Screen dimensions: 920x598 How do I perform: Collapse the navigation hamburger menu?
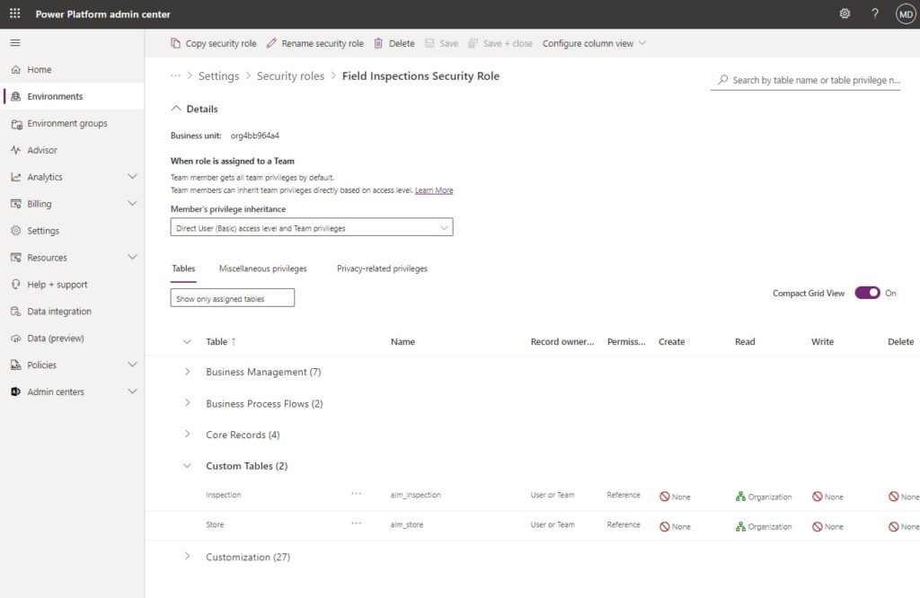15,43
